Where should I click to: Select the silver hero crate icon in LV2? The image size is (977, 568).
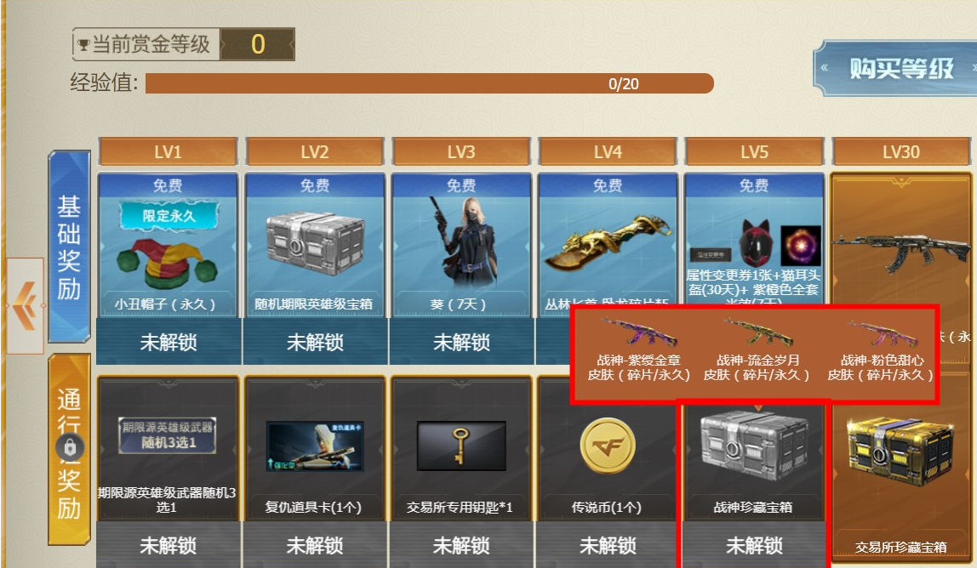pos(315,244)
